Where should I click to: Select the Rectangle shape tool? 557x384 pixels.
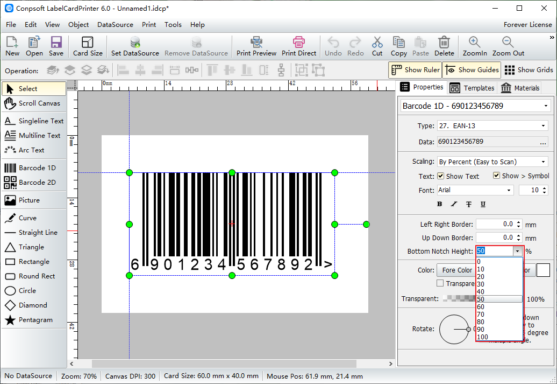coord(34,262)
